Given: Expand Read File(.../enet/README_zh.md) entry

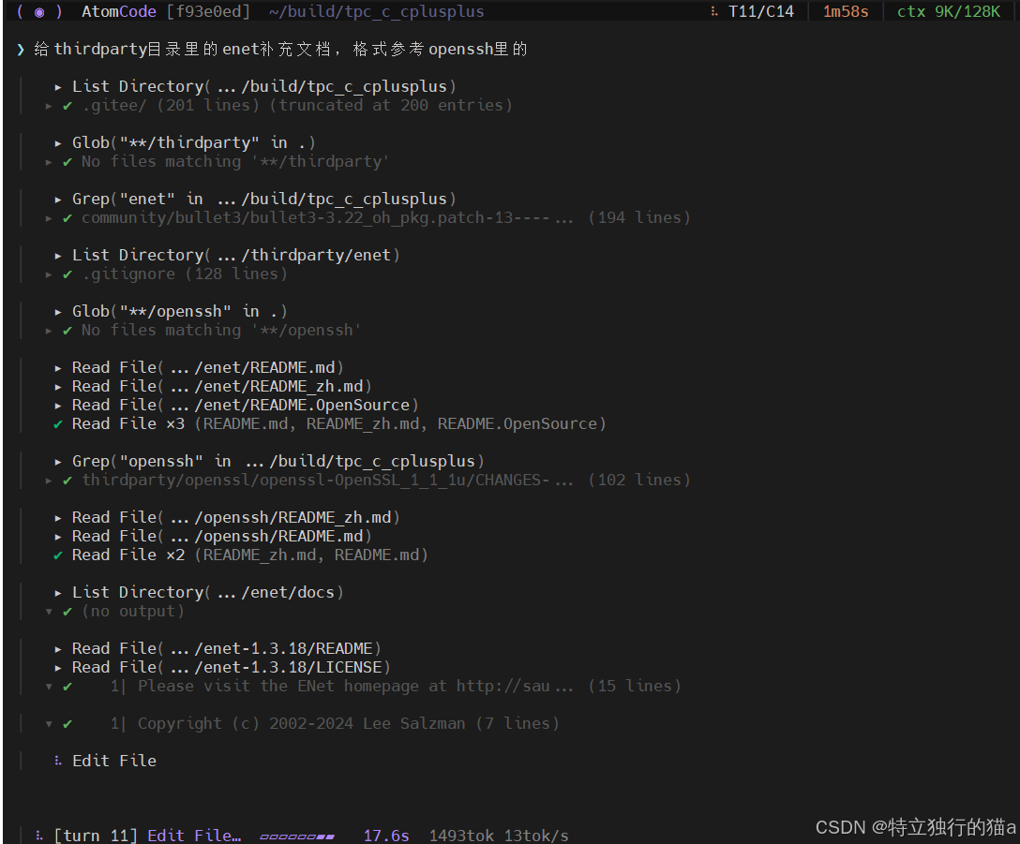Looking at the screenshot, I should point(58,387).
